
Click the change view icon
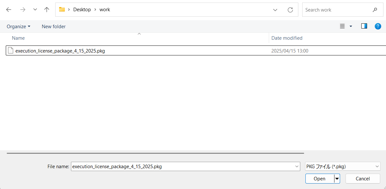[x=342, y=26]
